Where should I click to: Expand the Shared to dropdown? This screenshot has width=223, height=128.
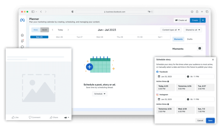(x=193, y=30)
